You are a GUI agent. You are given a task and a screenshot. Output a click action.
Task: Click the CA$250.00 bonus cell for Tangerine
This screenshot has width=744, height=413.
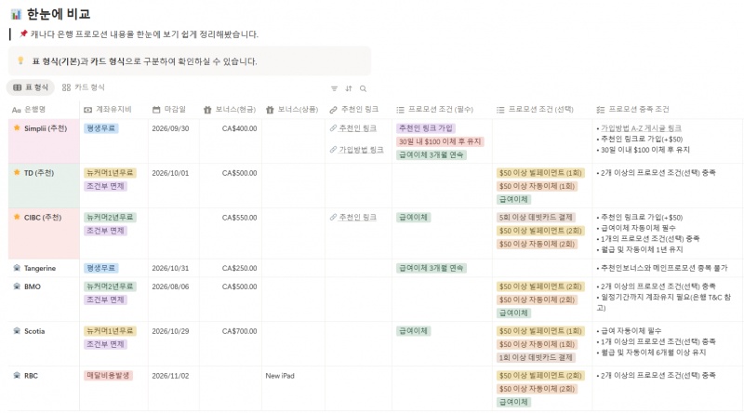[x=239, y=268]
